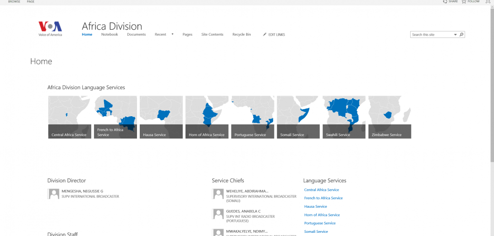Click GUEDES, ANABELA C name
Screen dimensions: 494x236
(x=243, y=211)
